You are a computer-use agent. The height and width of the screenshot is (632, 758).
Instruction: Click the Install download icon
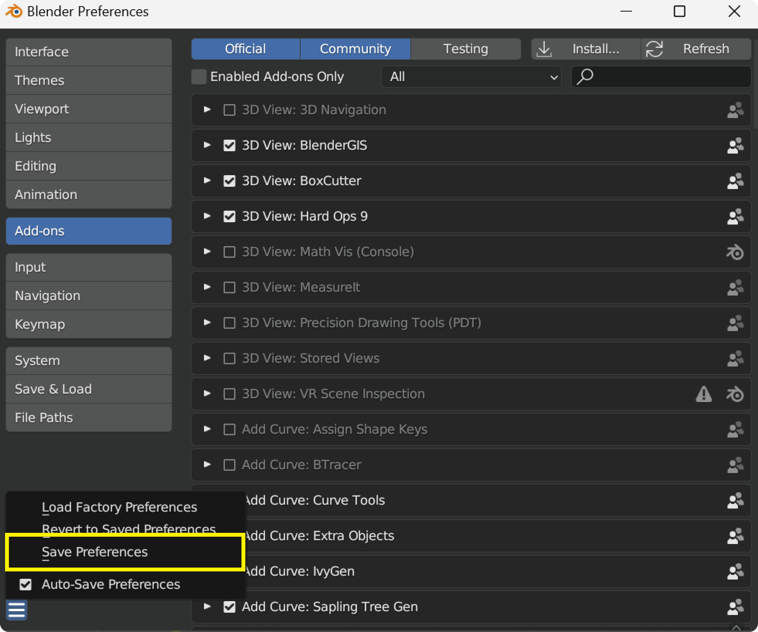[544, 49]
